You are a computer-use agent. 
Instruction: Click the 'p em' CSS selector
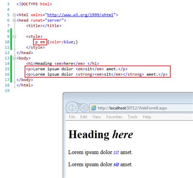tap(40, 42)
